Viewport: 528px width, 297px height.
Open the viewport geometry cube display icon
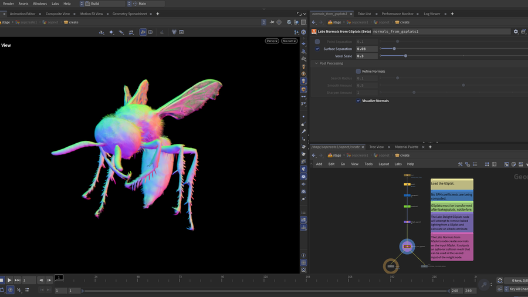coord(289,22)
